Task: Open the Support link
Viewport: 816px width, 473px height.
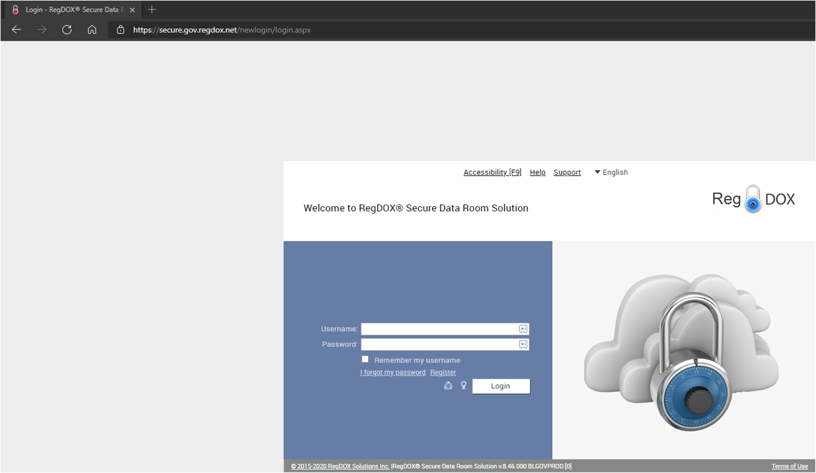Action: coord(567,172)
